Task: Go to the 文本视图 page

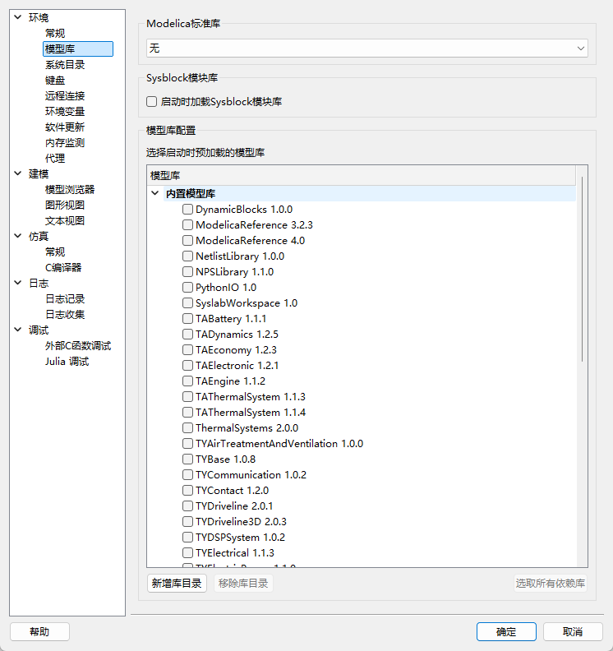Action: pyautogui.click(x=65, y=221)
